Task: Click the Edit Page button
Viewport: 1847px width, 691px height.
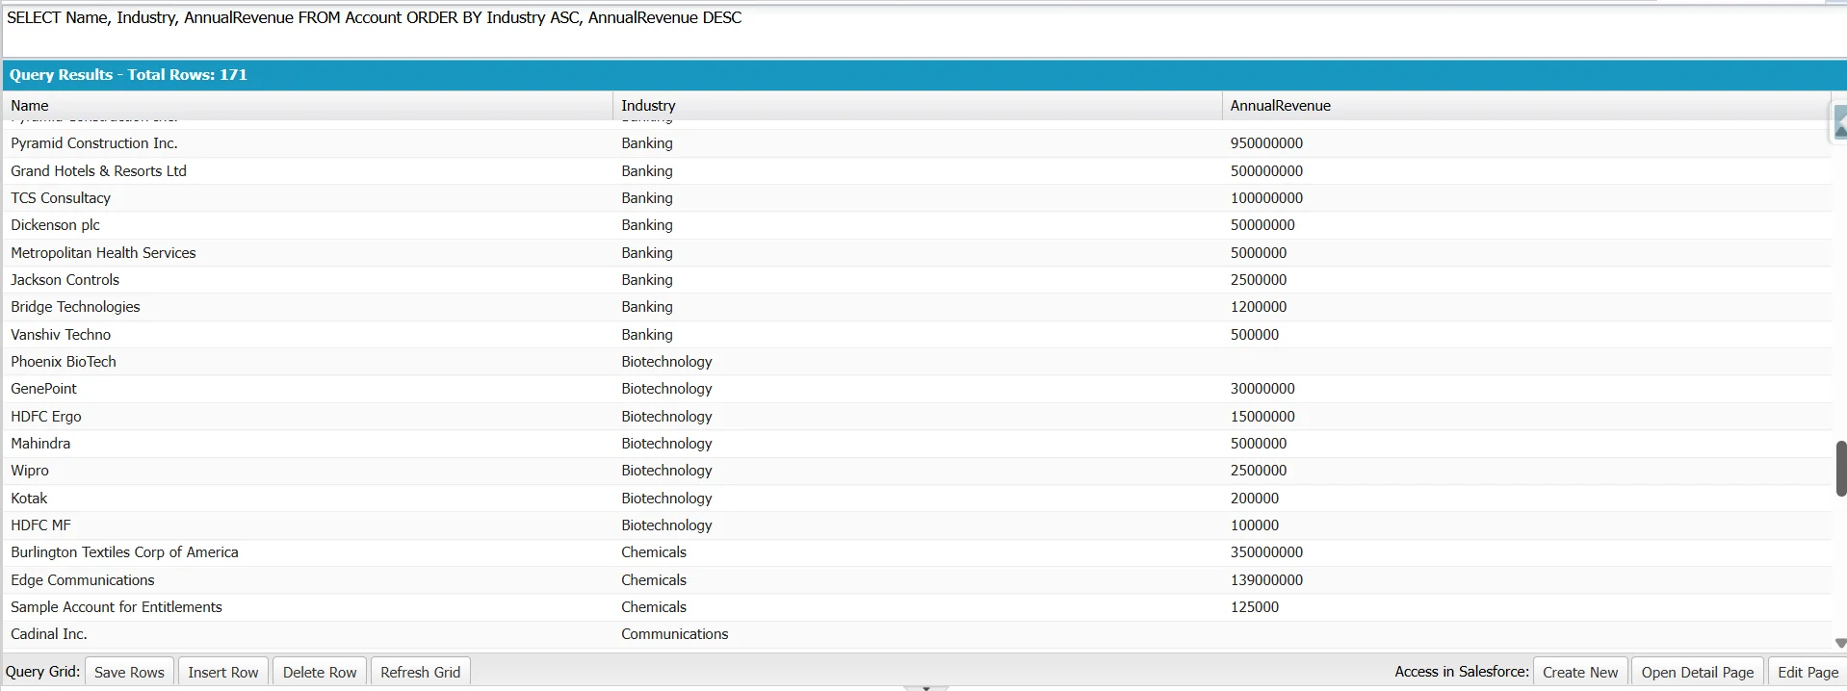Action: tap(1808, 672)
